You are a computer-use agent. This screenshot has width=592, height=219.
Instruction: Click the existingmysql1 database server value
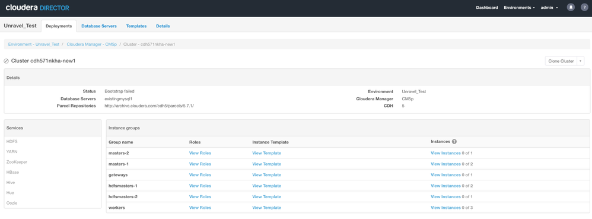pos(119,99)
